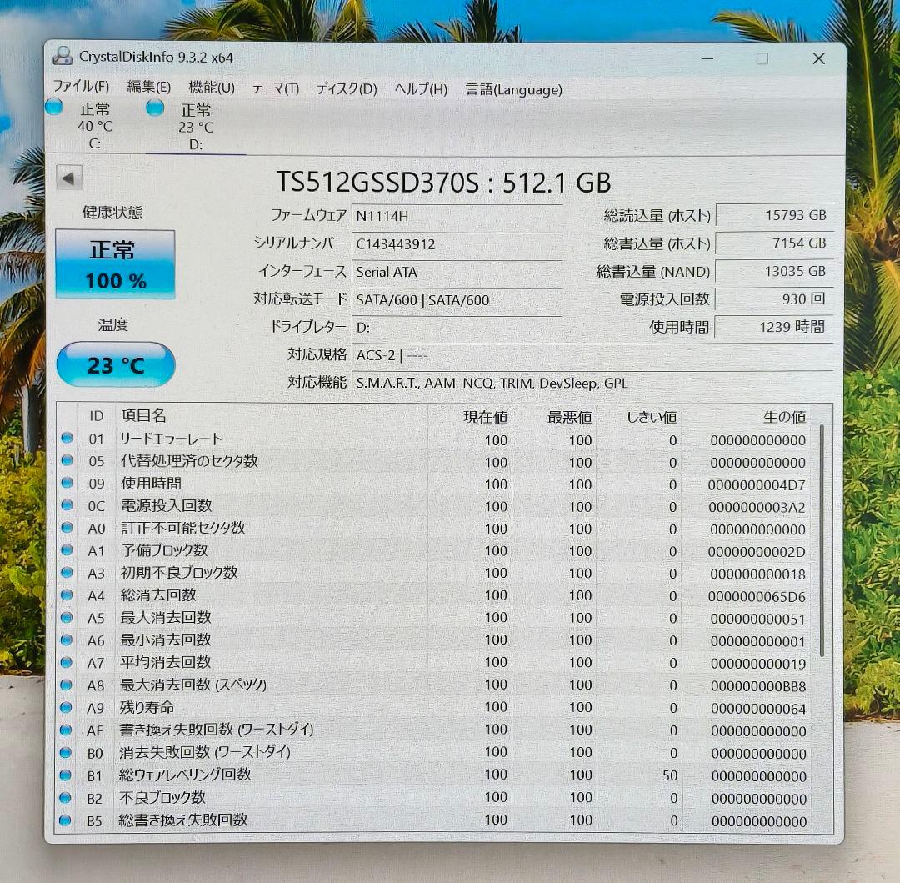The height and width of the screenshot is (883, 900).
Task: Click the status dot of row B2 不良ブロック数
Action: (x=66, y=797)
